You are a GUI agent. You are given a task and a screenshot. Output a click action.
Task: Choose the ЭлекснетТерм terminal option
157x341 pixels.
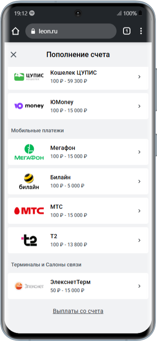78,286
